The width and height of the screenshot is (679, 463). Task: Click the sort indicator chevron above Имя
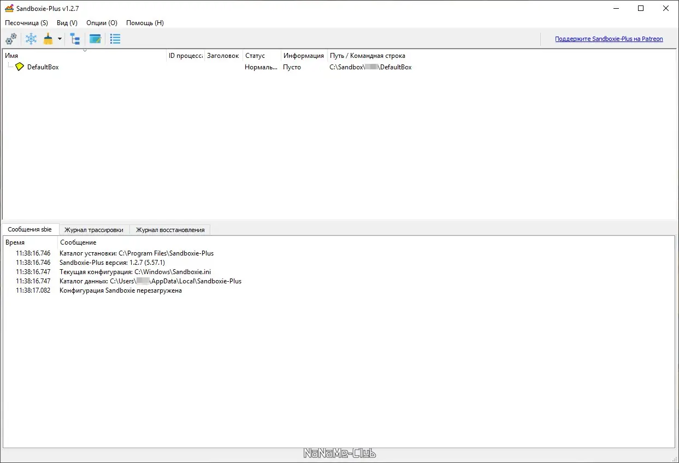[85, 51]
